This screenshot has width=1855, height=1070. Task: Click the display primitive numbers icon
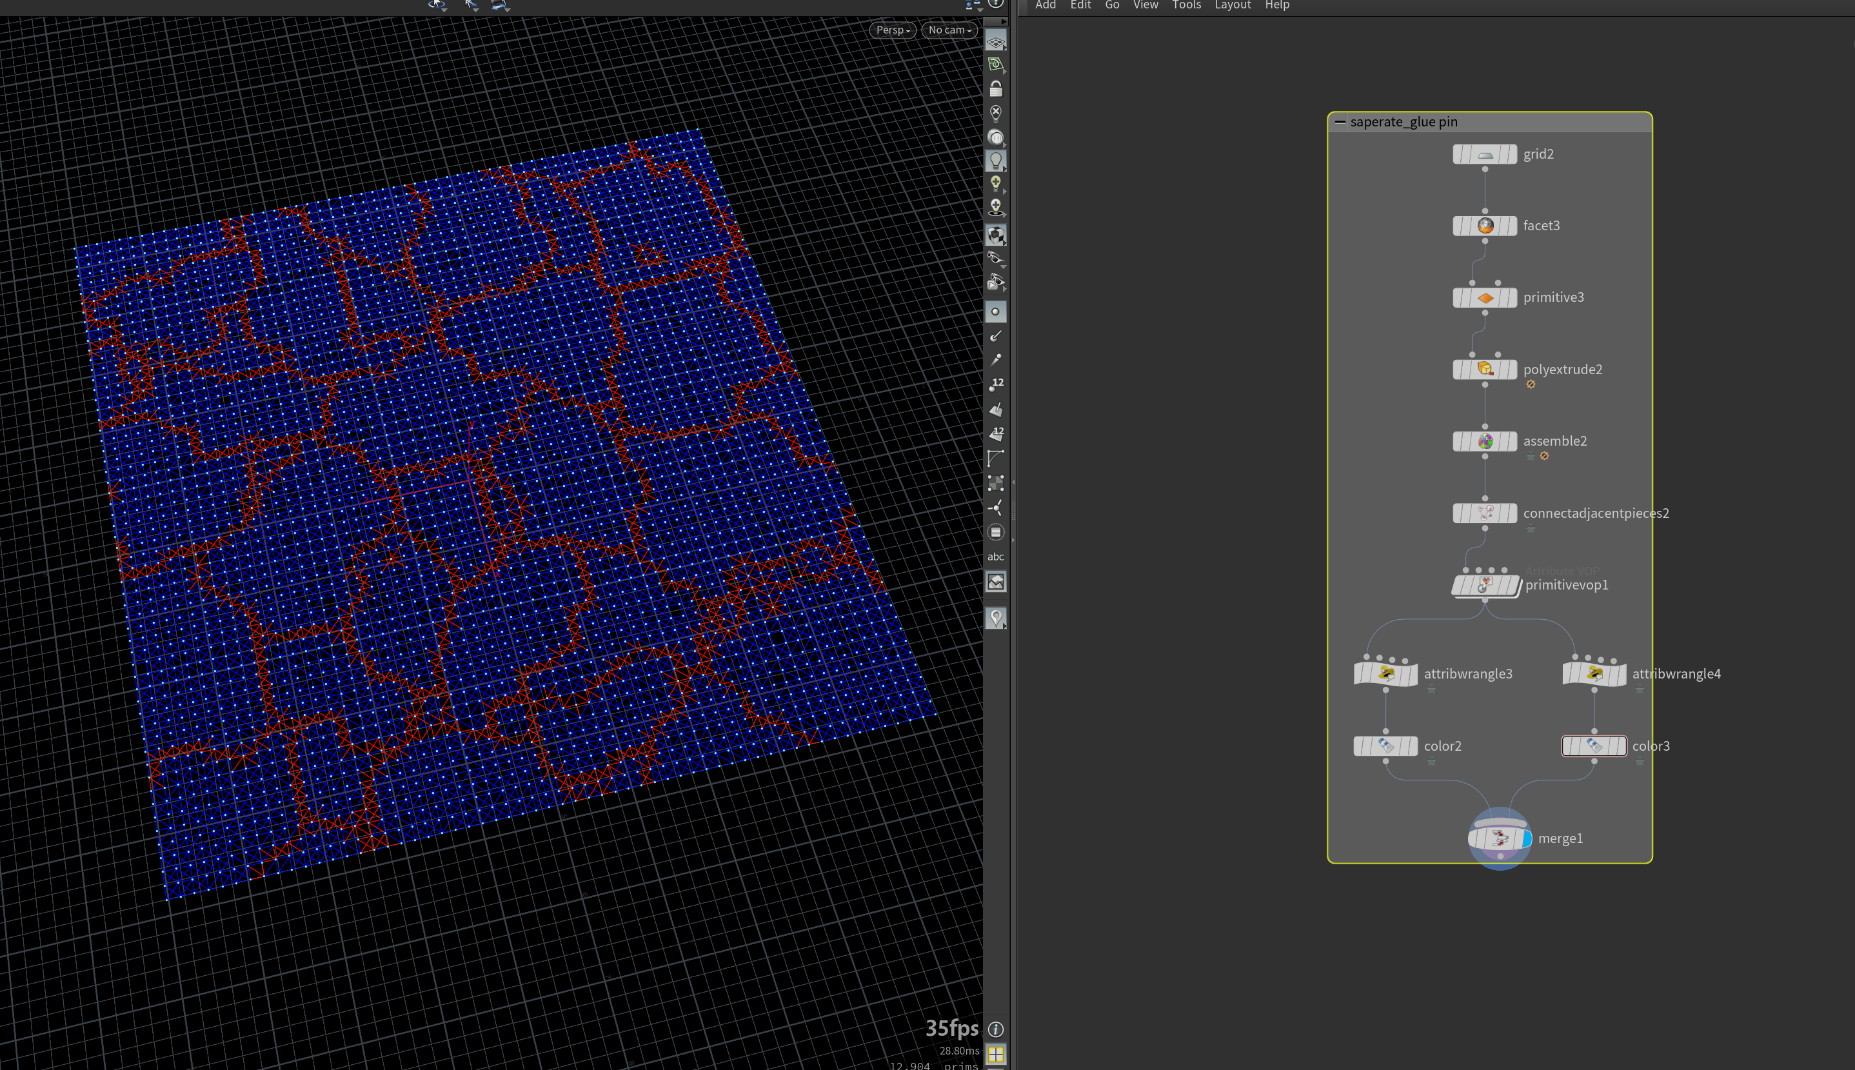(996, 433)
